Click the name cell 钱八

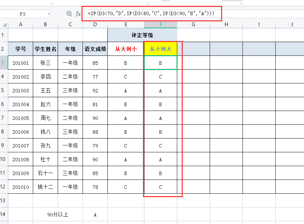tap(45, 132)
